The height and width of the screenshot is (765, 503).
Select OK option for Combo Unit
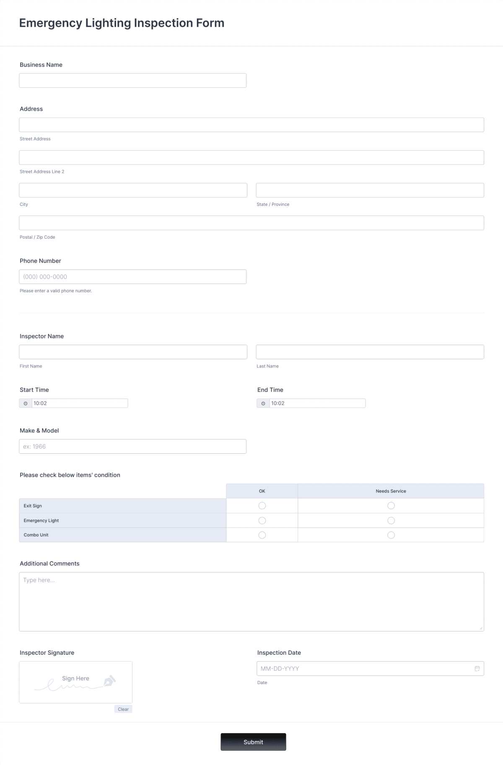262,535
